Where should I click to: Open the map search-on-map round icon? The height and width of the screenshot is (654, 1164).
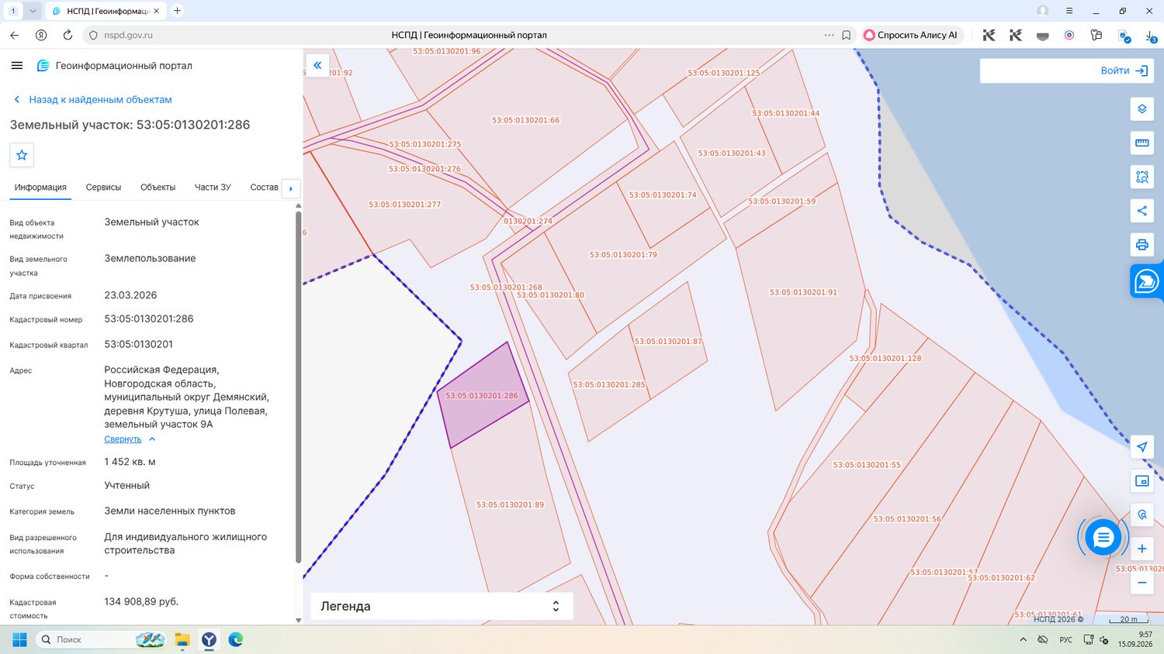1141,515
